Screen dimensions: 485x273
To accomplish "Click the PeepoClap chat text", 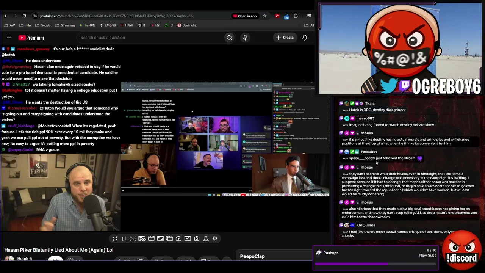I will [x=252, y=256].
